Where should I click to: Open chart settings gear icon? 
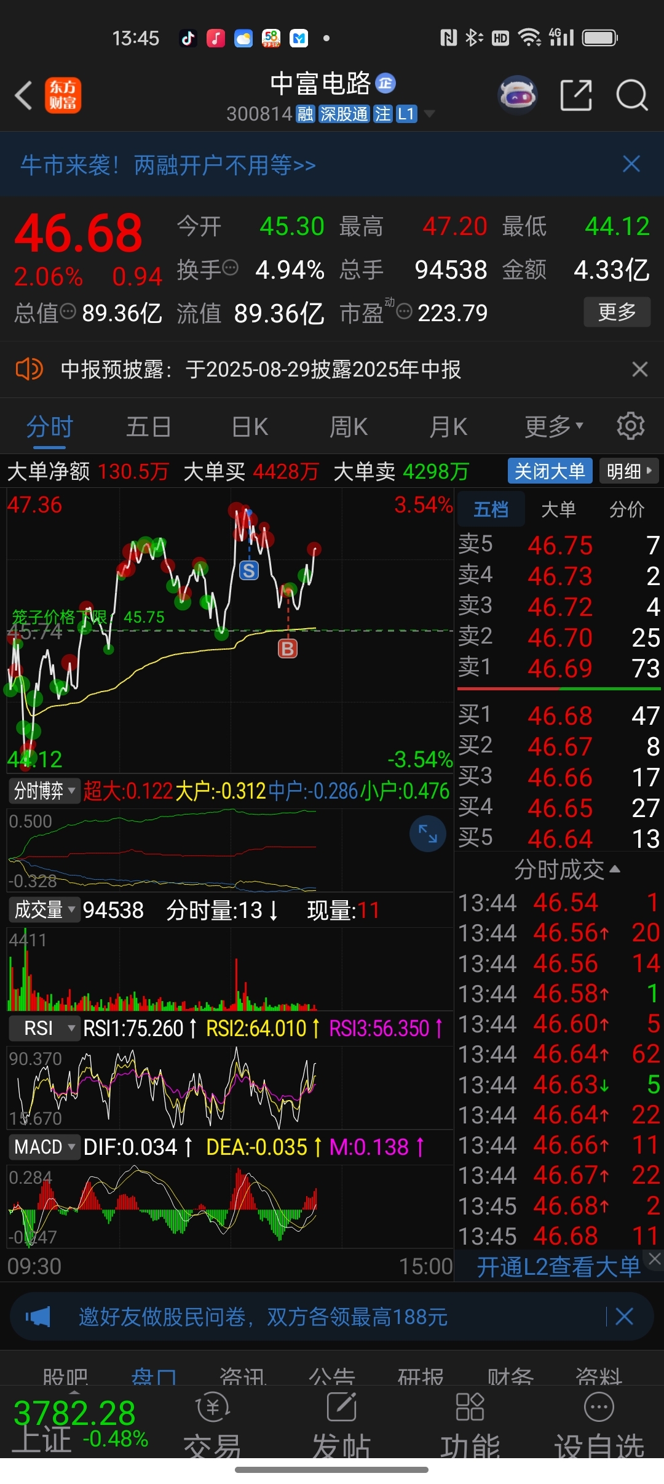(630, 426)
